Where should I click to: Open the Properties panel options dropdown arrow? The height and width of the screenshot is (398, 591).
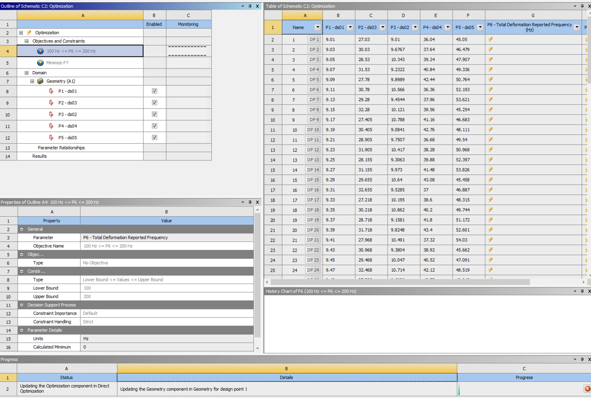tap(243, 202)
